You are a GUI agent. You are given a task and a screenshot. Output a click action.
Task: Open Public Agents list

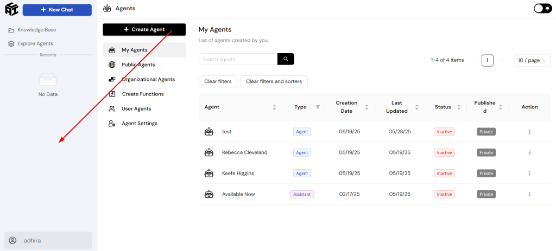144,65
